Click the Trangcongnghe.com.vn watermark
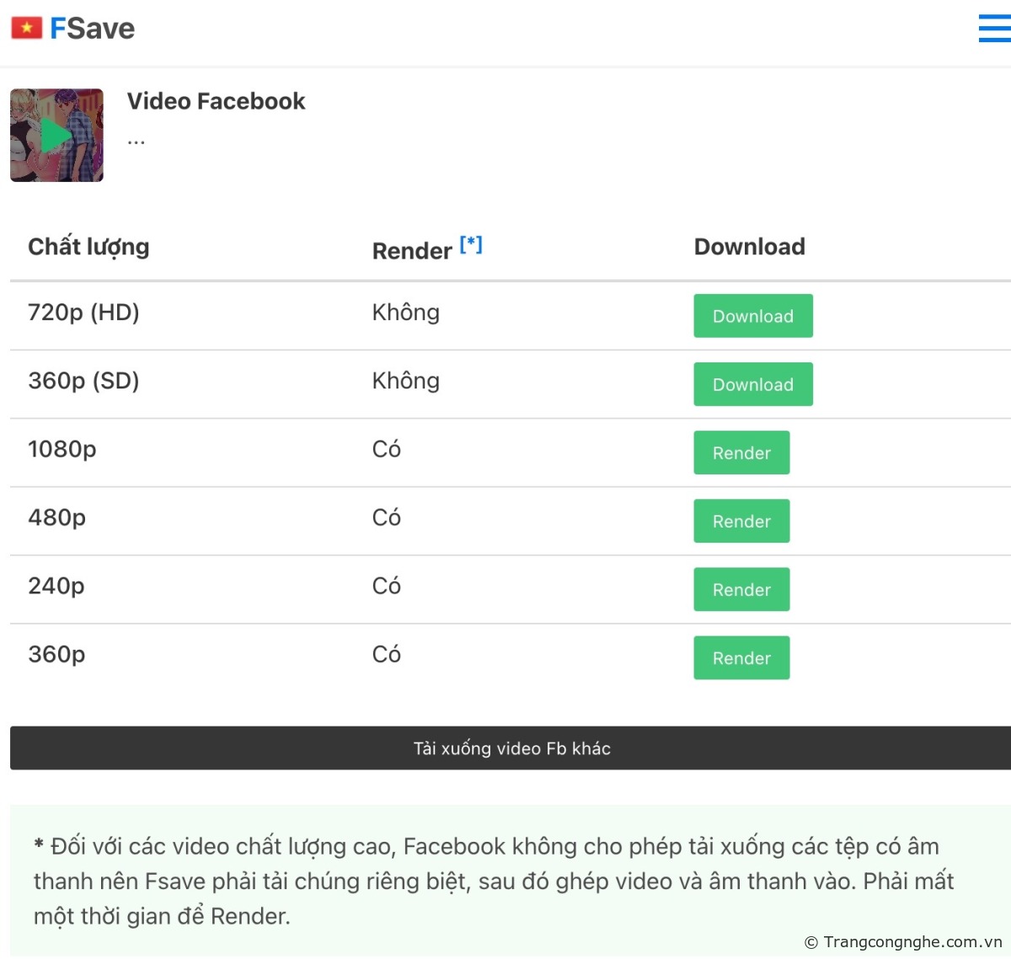This screenshot has height=959, width=1011. tap(903, 942)
